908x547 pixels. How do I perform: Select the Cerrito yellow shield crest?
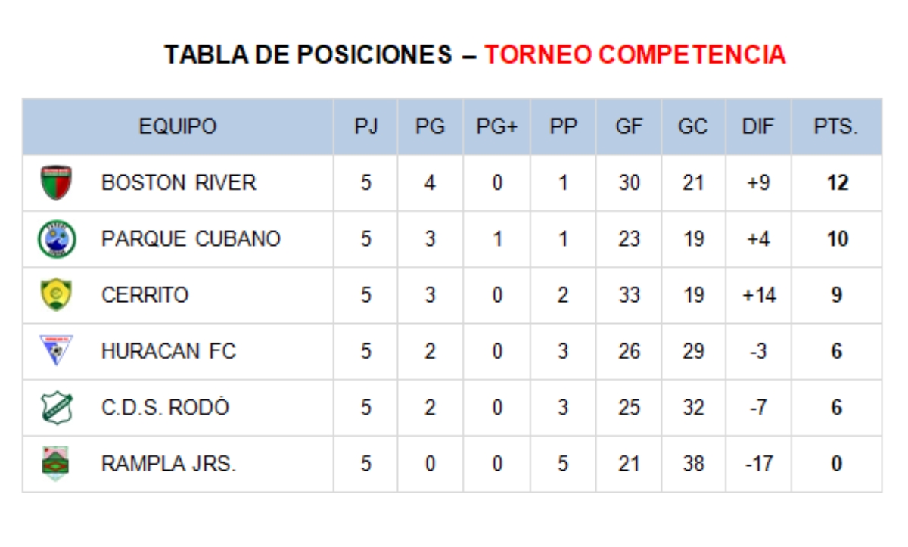[x=56, y=295]
